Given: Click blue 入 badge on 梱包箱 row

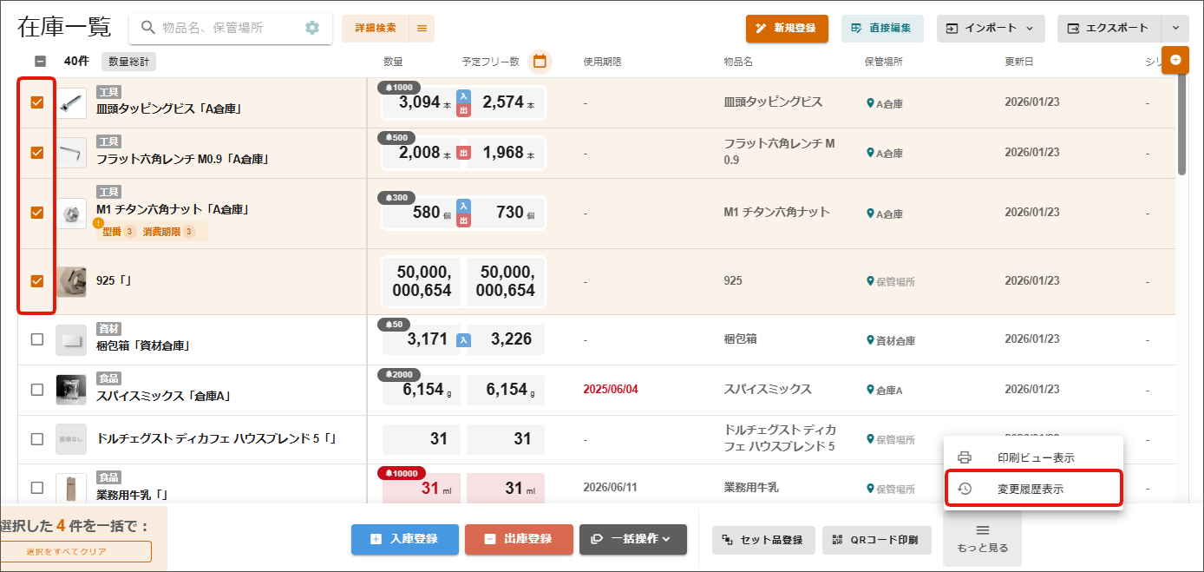Looking at the screenshot, I should (463, 340).
